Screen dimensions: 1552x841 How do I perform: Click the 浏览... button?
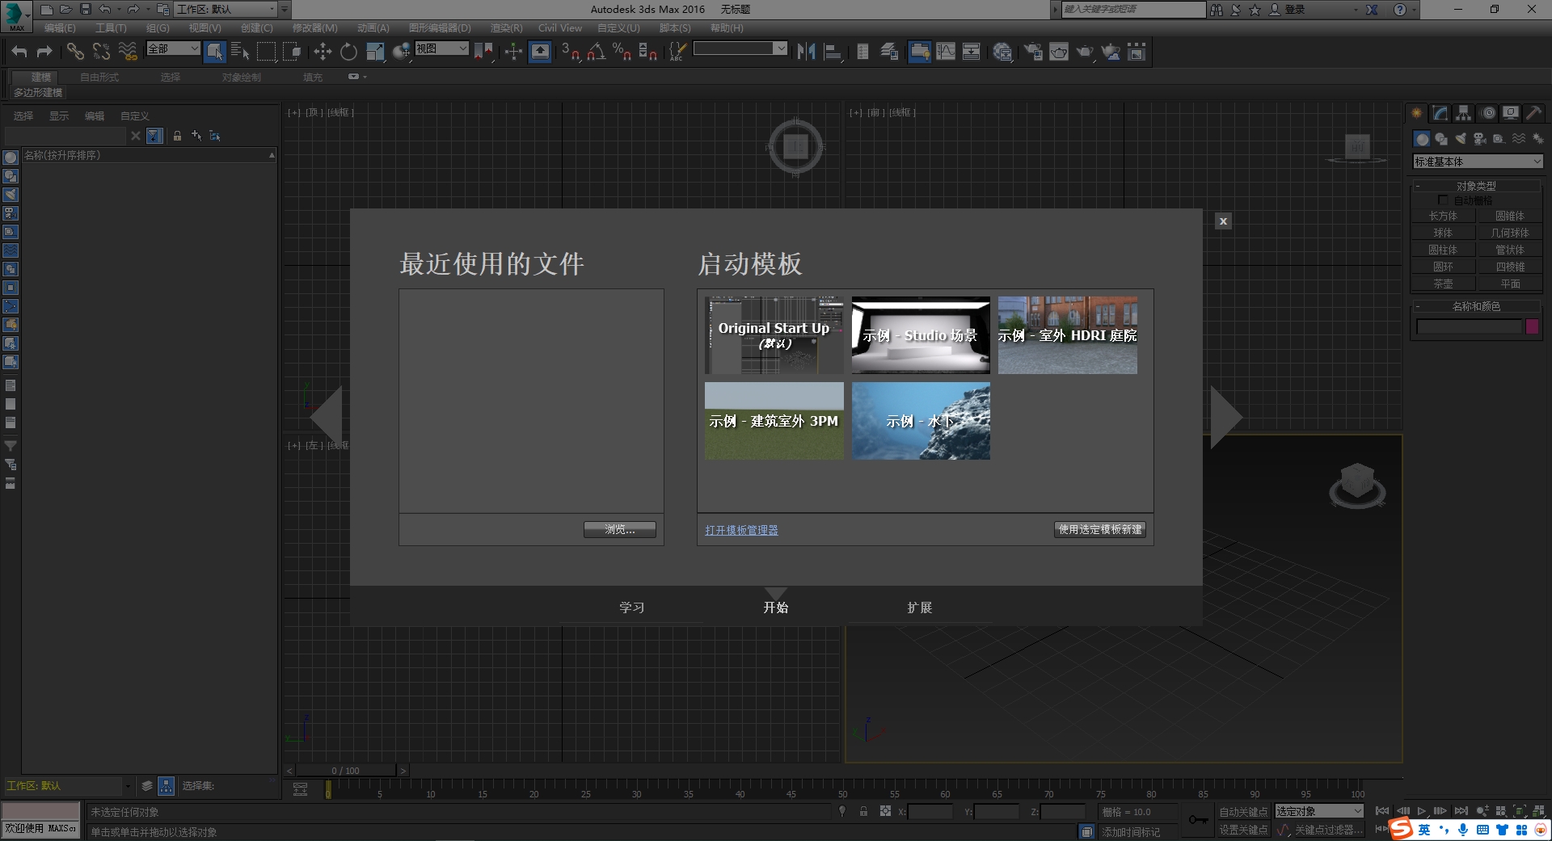[x=620, y=530]
